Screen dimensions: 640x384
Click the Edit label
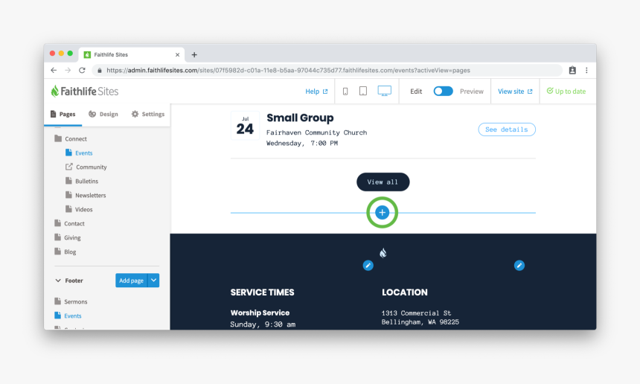coord(416,92)
